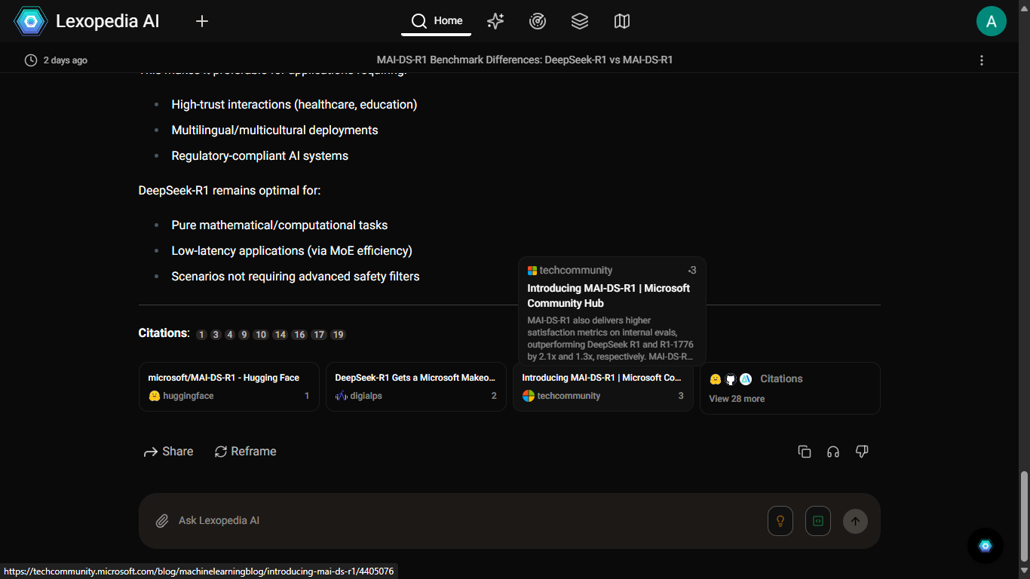Open the sparkle discover icon in top nav

point(495,21)
